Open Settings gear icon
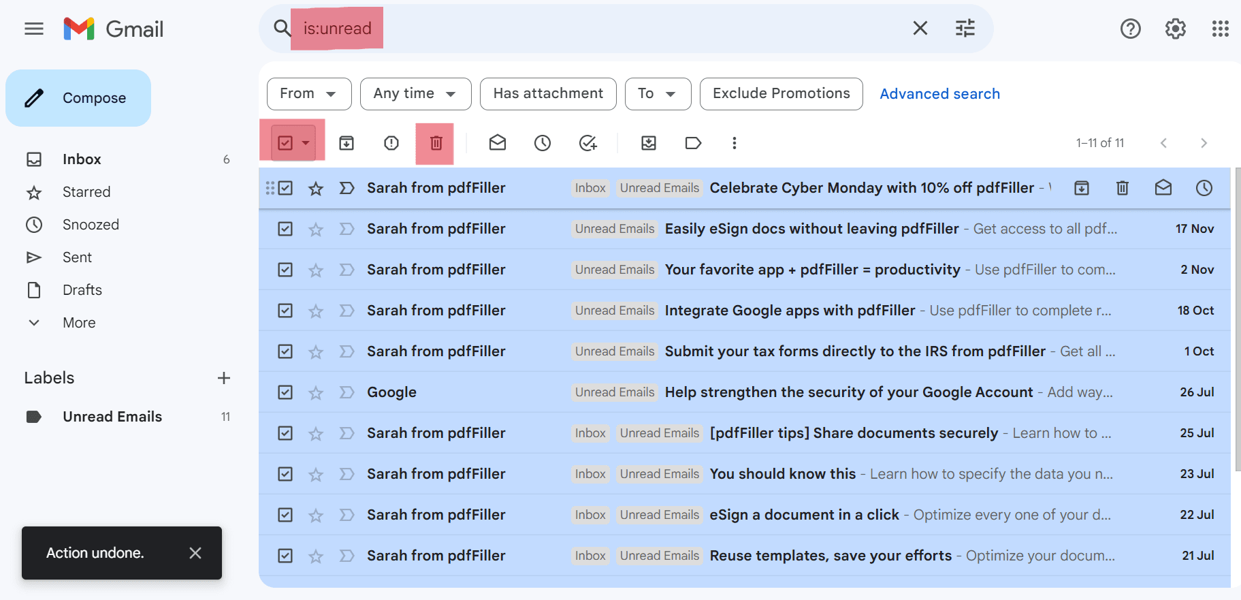Viewport: 1241px width, 600px height. coord(1175,29)
